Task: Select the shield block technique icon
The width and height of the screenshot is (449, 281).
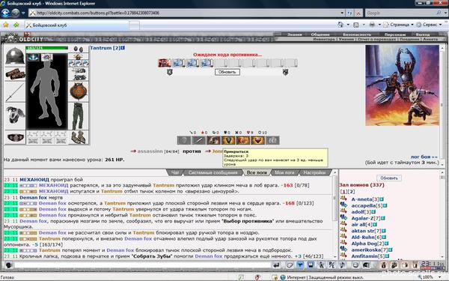Action: 228,140
